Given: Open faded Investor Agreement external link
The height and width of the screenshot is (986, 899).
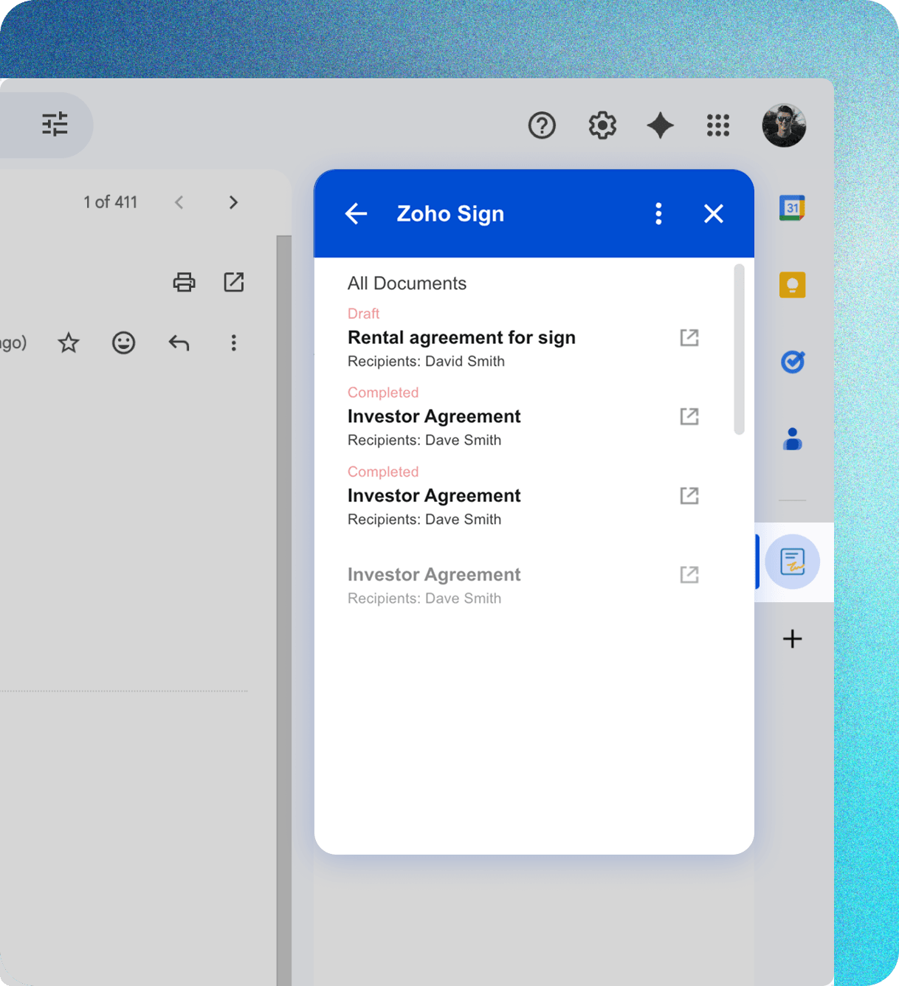Looking at the screenshot, I should tap(689, 574).
